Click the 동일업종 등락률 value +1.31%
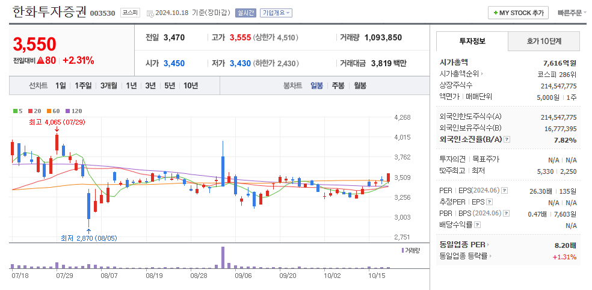 point(564,257)
